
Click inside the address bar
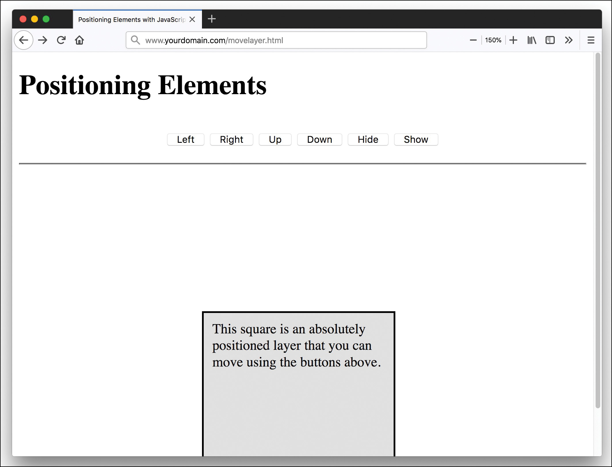click(276, 40)
